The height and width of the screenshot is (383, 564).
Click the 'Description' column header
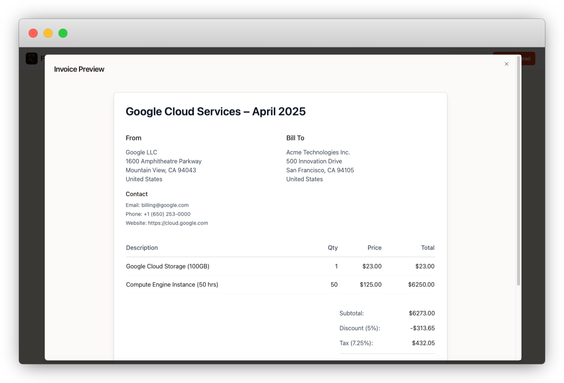pyautogui.click(x=142, y=248)
